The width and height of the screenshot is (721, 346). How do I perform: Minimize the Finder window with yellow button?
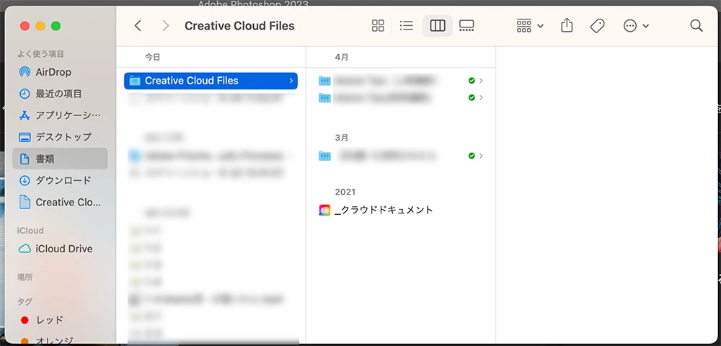point(40,26)
